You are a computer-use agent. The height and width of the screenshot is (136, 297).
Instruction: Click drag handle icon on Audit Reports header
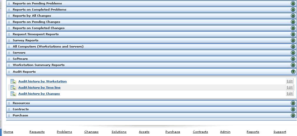click(x=9, y=72)
